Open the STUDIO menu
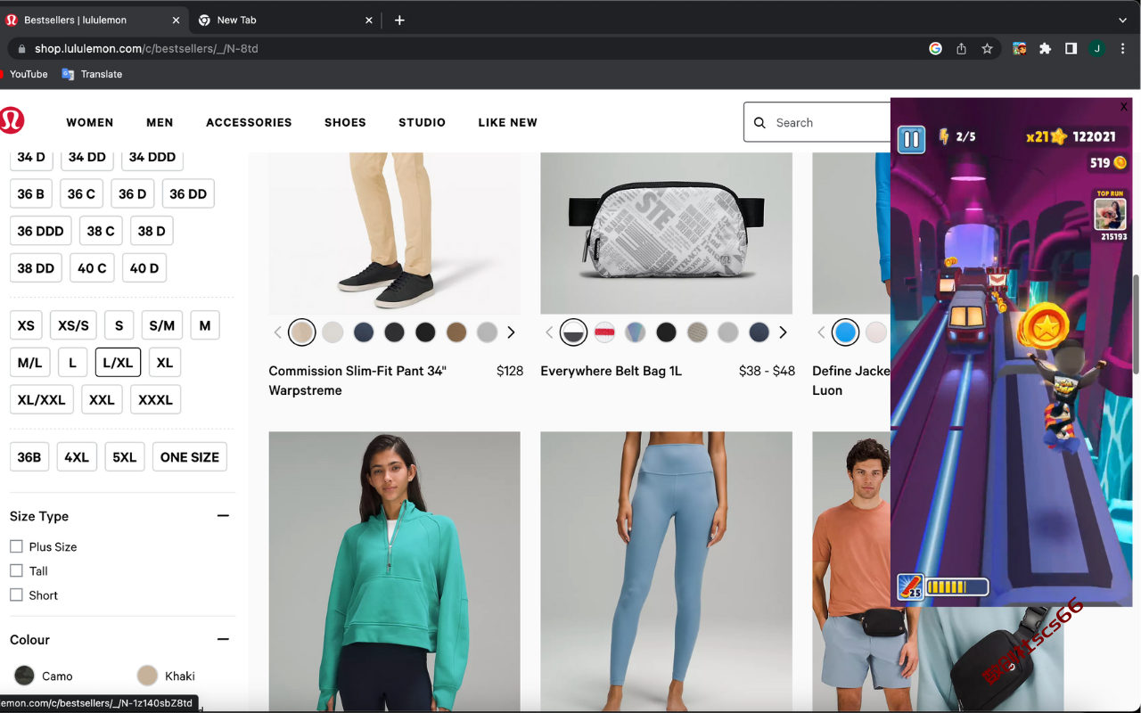The width and height of the screenshot is (1141, 713). pyautogui.click(x=422, y=123)
